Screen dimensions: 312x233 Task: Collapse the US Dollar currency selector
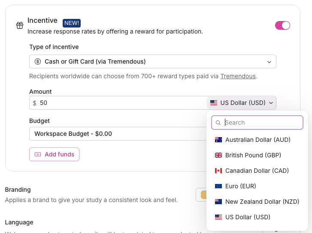pos(242,103)
